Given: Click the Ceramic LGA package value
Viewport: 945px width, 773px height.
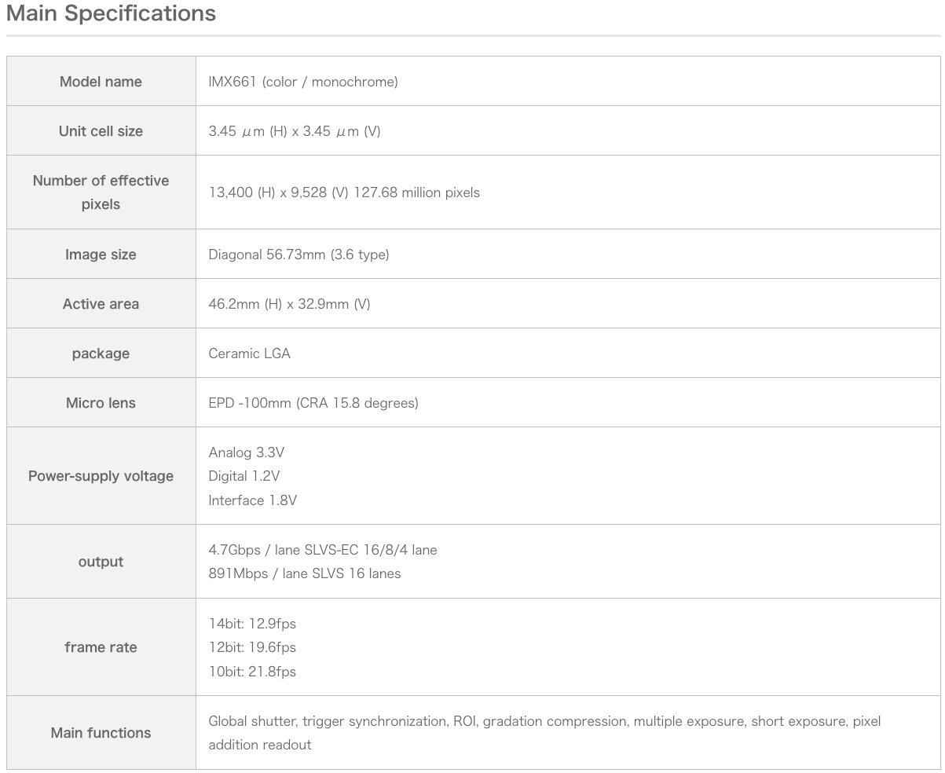Looking at the screenshot, I should coord(249,354).
